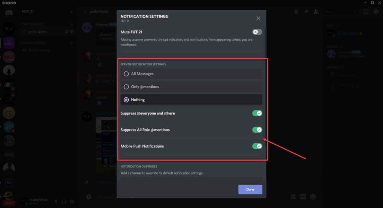Select the yellow emoji-face server icon
This screenshot has height=208, width=383.
click(x=9, y=113)
